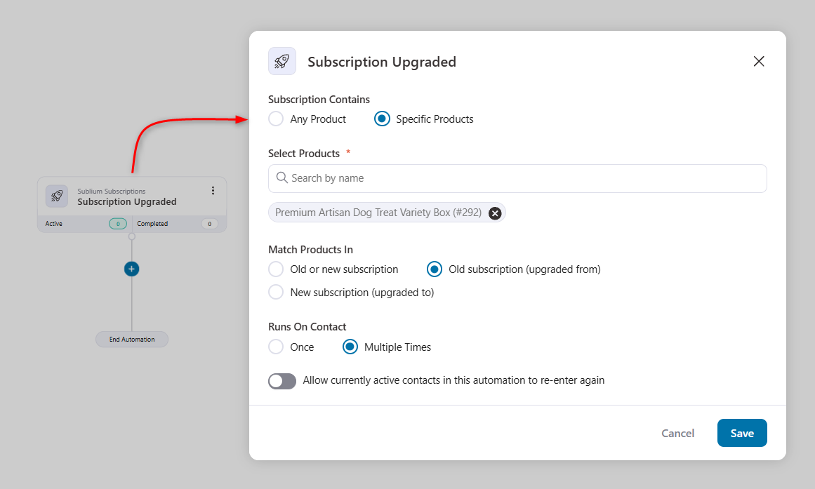Toggle allow active contacts to re-enter switch
The height and width of the screenshot is (489, 815).
point(281,381)
